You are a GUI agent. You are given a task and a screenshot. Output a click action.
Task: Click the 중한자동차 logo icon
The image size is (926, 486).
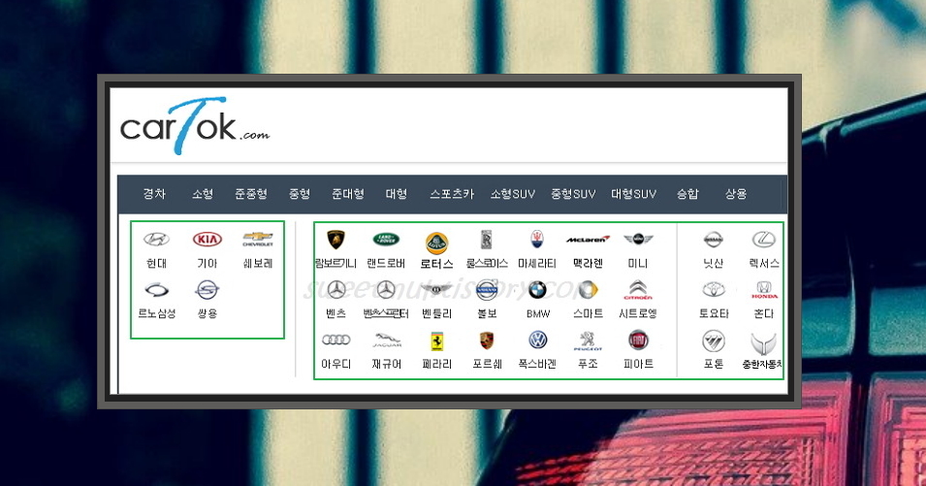point(763,343)
